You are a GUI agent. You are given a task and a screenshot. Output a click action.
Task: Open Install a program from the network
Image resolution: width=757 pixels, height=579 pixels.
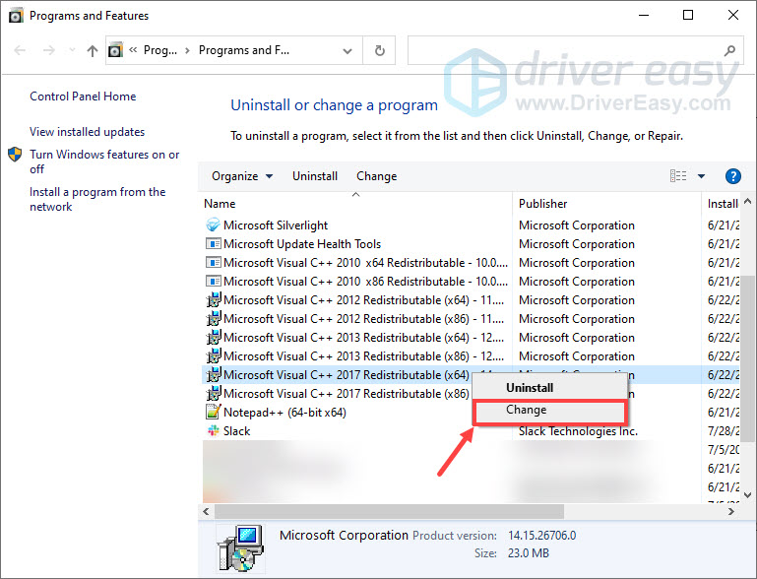pos(97,199)
